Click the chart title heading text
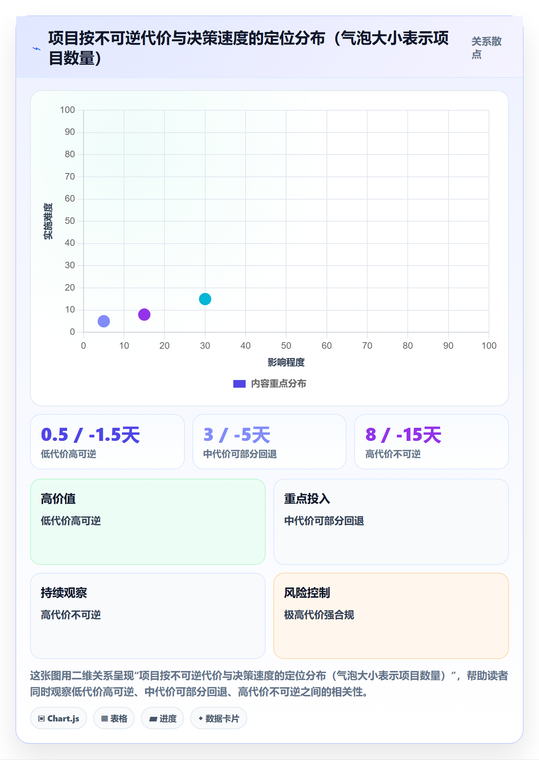 click(249, 48)
